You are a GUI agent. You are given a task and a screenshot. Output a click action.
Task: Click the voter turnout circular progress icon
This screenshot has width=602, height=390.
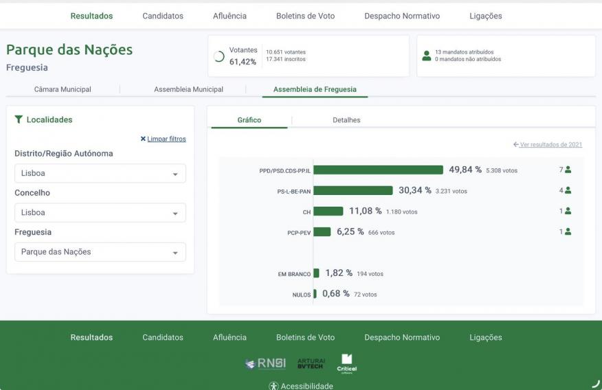pos(219,56)
